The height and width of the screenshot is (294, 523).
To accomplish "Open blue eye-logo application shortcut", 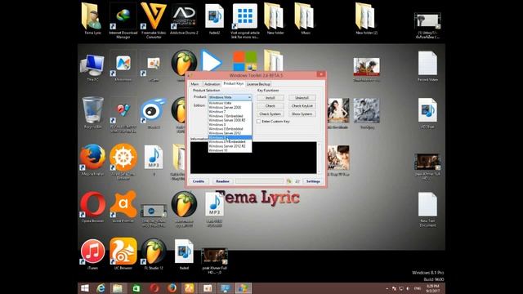I will pyautogui.click(x=154, y=113).
